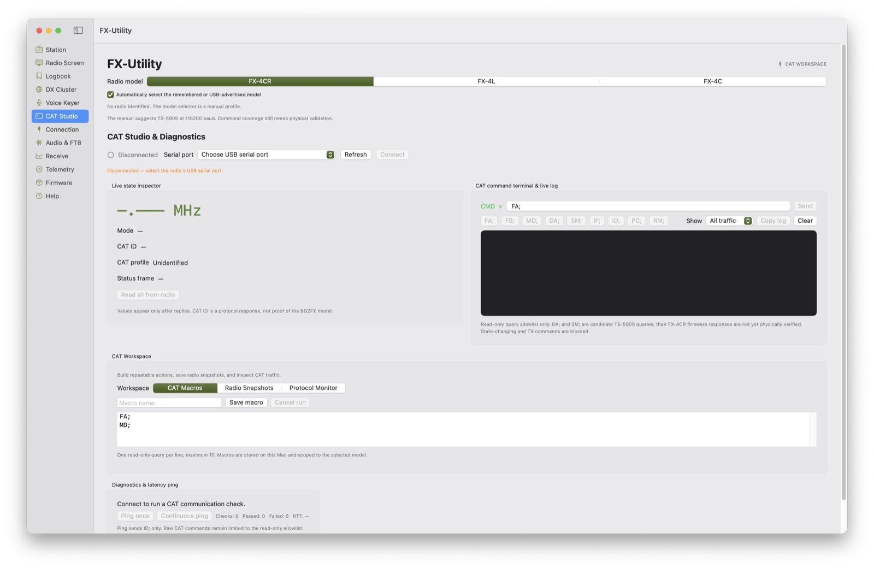Screen dimensions: 874x569
Task: Toggle the sidebar visibility icon
Action: pos(78,31)
